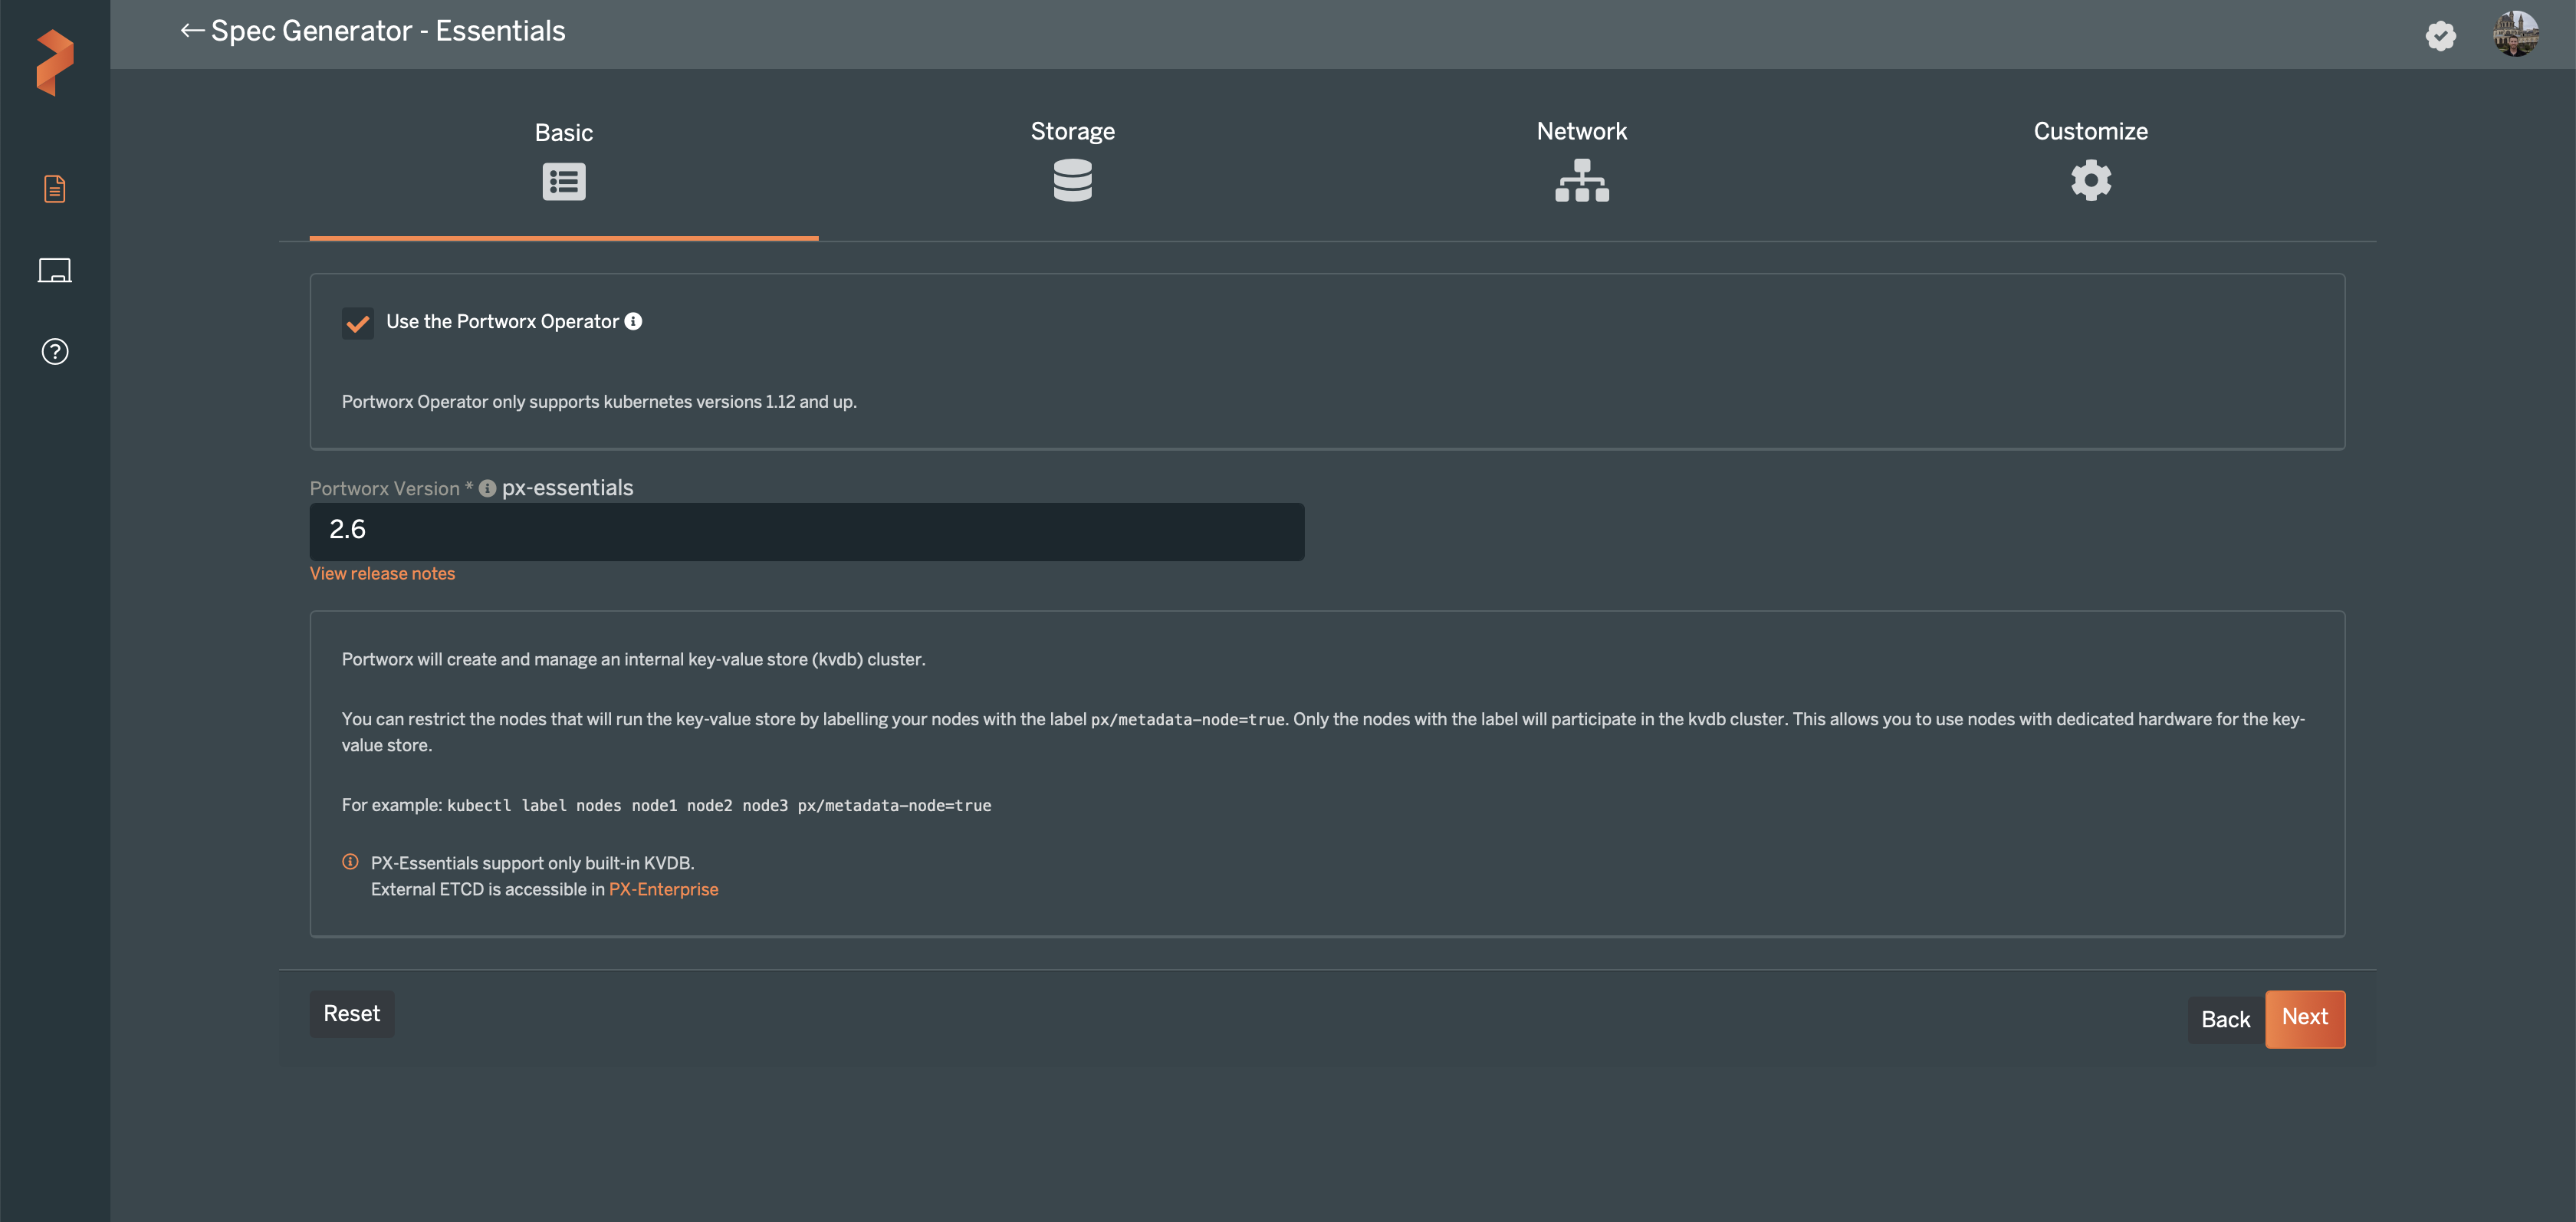Click the Portworx logo in sidebar
This screenshot has width=2576, height=1222.
[x=55, y=62]
